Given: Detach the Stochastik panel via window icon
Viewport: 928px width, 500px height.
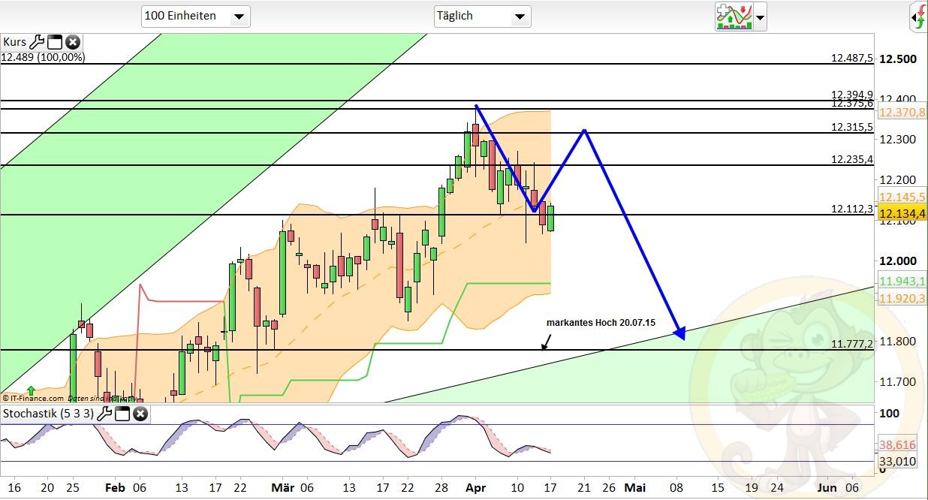Looking at the screenshot, I should [x=124, y=413].
